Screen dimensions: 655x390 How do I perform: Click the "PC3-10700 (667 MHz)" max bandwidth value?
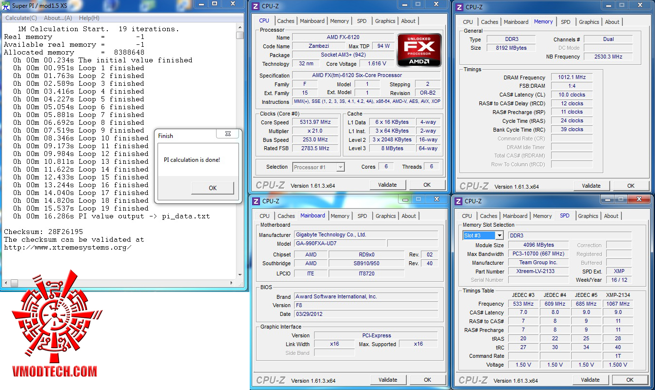click(x=538, y=254)
